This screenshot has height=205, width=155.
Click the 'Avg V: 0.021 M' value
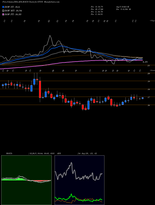[122, 7]
